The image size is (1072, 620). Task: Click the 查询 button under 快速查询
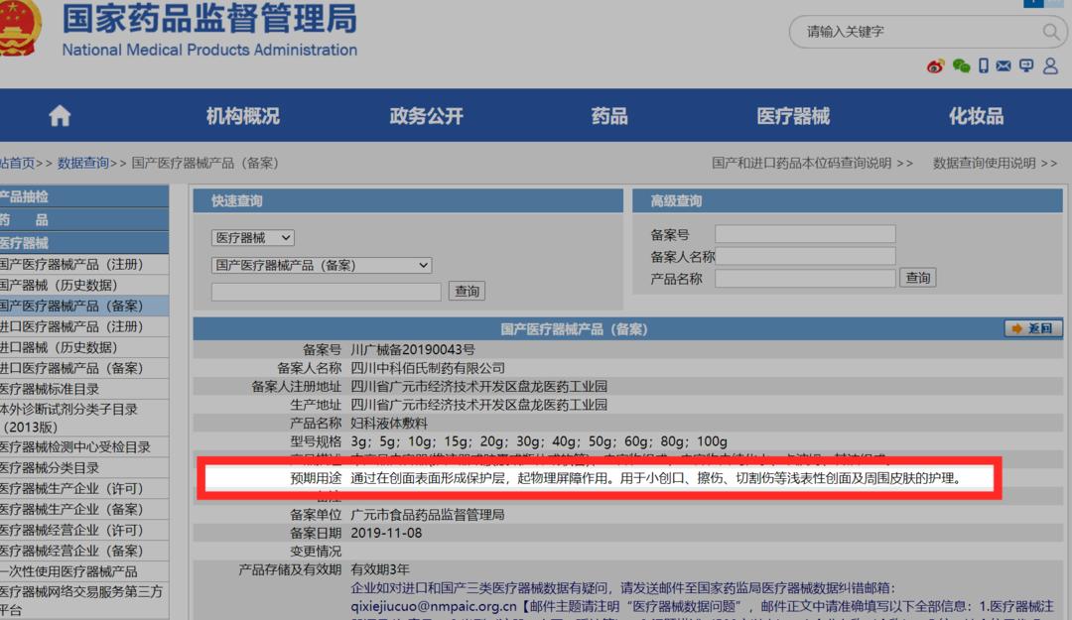click(x=467, y=290)
